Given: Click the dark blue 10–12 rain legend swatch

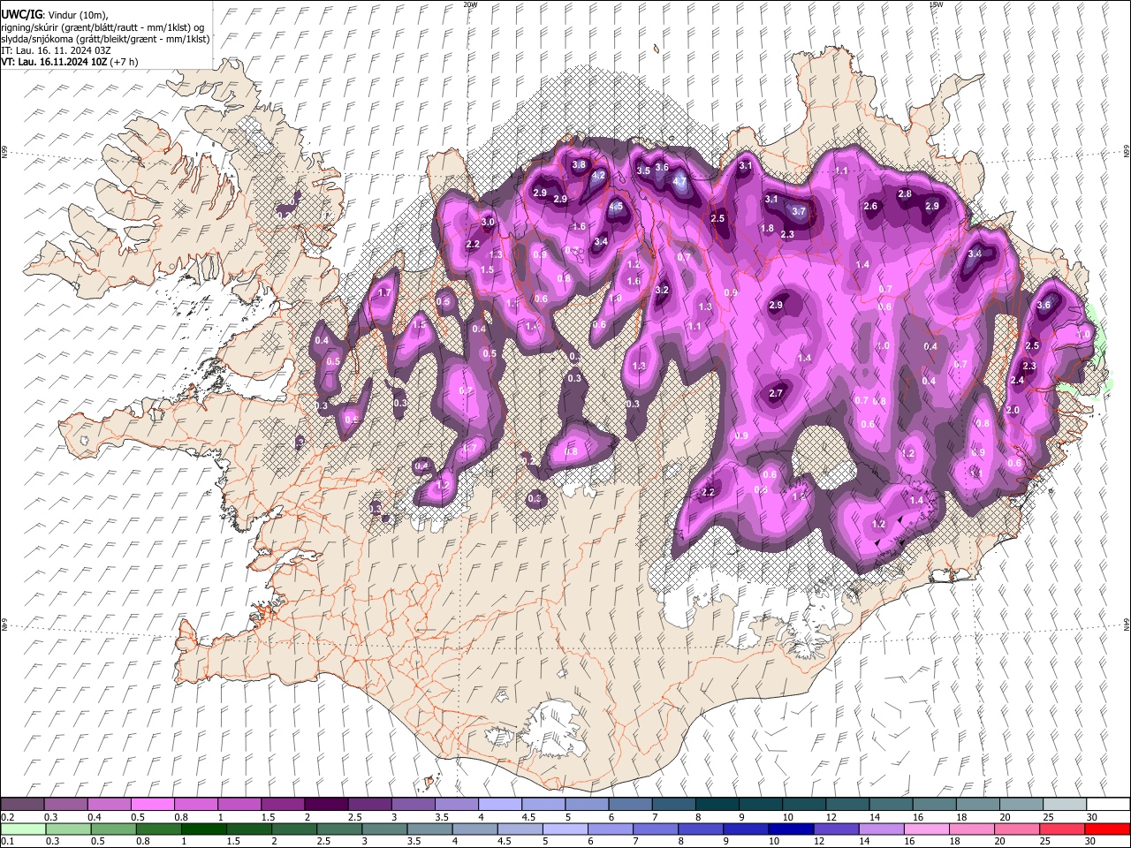Looking at the screenshot, I should point(790,829).
